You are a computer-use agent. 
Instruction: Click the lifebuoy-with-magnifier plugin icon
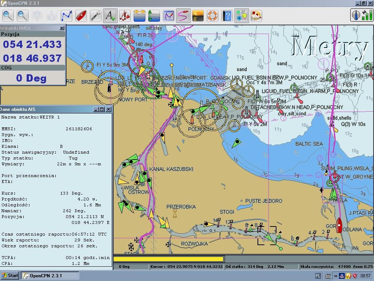click(256, 16)
